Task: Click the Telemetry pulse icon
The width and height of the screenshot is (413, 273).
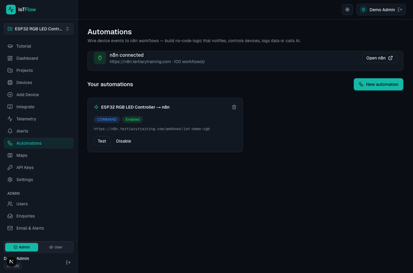Action: coord(10,119)
